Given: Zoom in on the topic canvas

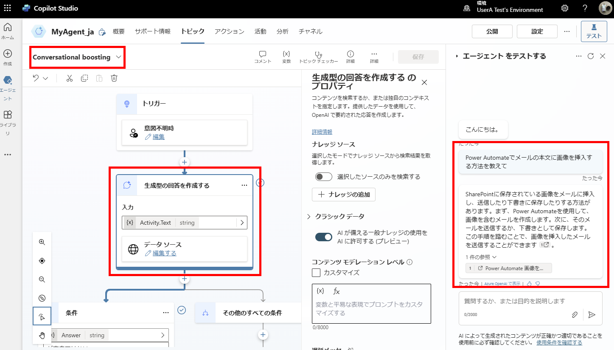Looking at the screenshot, I should (42, 242).
